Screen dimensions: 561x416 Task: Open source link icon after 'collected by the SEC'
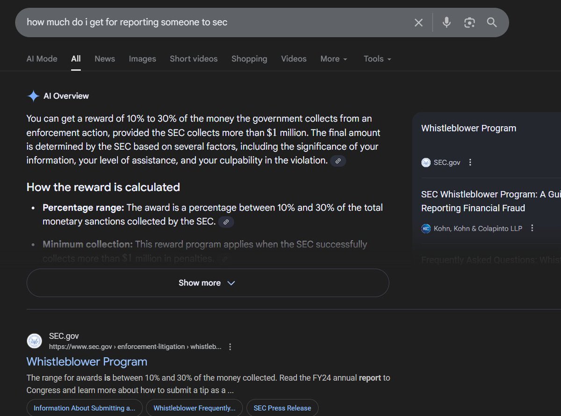(226, 222)
